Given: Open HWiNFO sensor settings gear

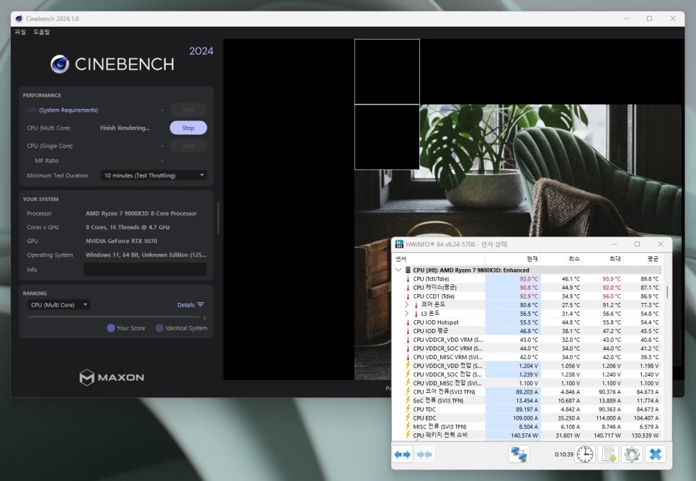Looking at the screenshot, I should [x=632, y=454].
